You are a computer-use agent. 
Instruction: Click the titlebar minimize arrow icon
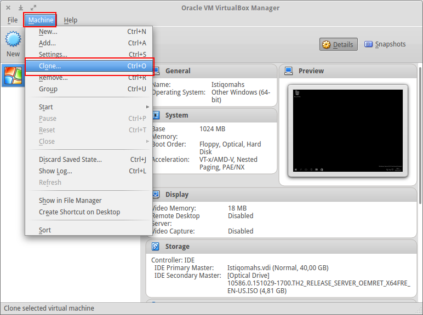(x=21, y=8)
